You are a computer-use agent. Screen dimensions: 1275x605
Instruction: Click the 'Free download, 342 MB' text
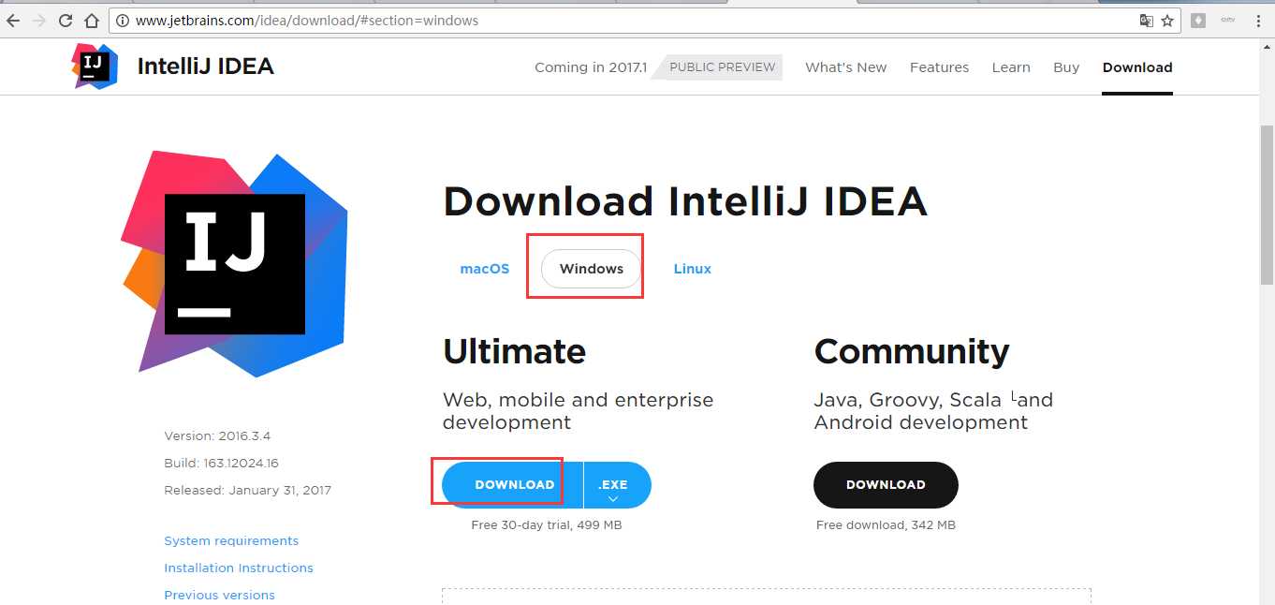tap(886, 525)
